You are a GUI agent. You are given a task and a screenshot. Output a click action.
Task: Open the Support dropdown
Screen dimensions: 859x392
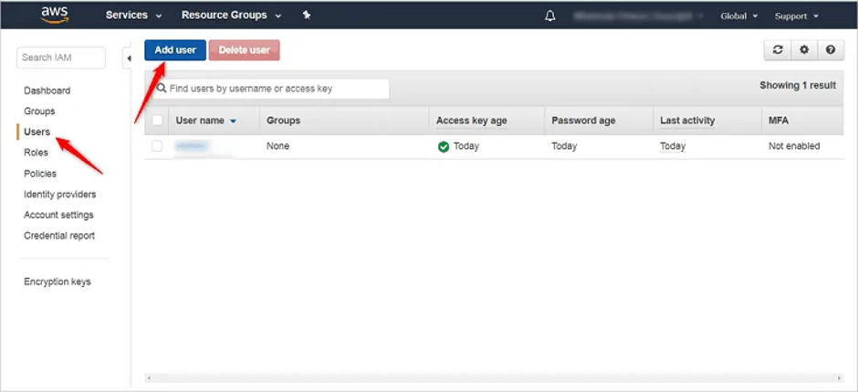(797, 16)
